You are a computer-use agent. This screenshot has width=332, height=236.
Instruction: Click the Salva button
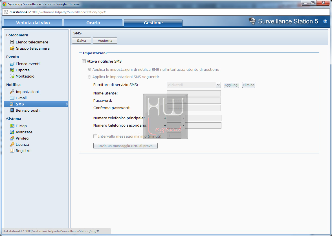pos(82,41)
